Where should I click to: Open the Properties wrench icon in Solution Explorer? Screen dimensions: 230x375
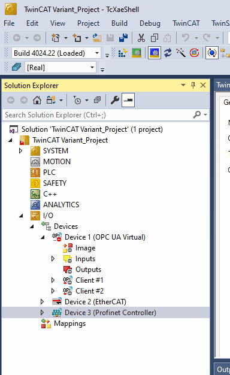(x=115, y=100)
